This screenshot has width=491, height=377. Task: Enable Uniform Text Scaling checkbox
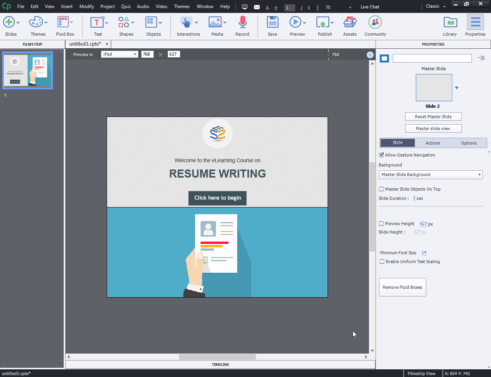(382, 262)
